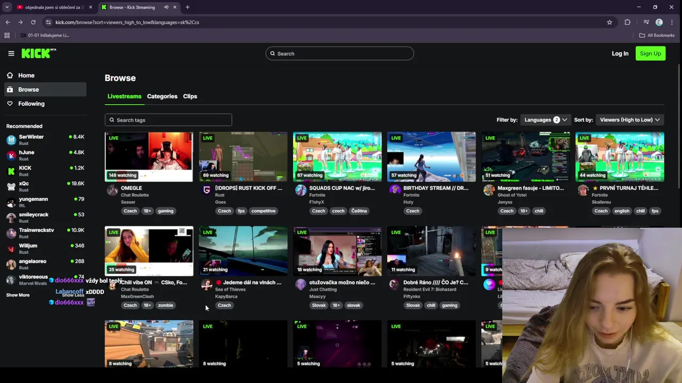The width and height of the screenshot is (682, 383).
Task: Select the competitive tag under Rust stream
Action: (264, 211)
